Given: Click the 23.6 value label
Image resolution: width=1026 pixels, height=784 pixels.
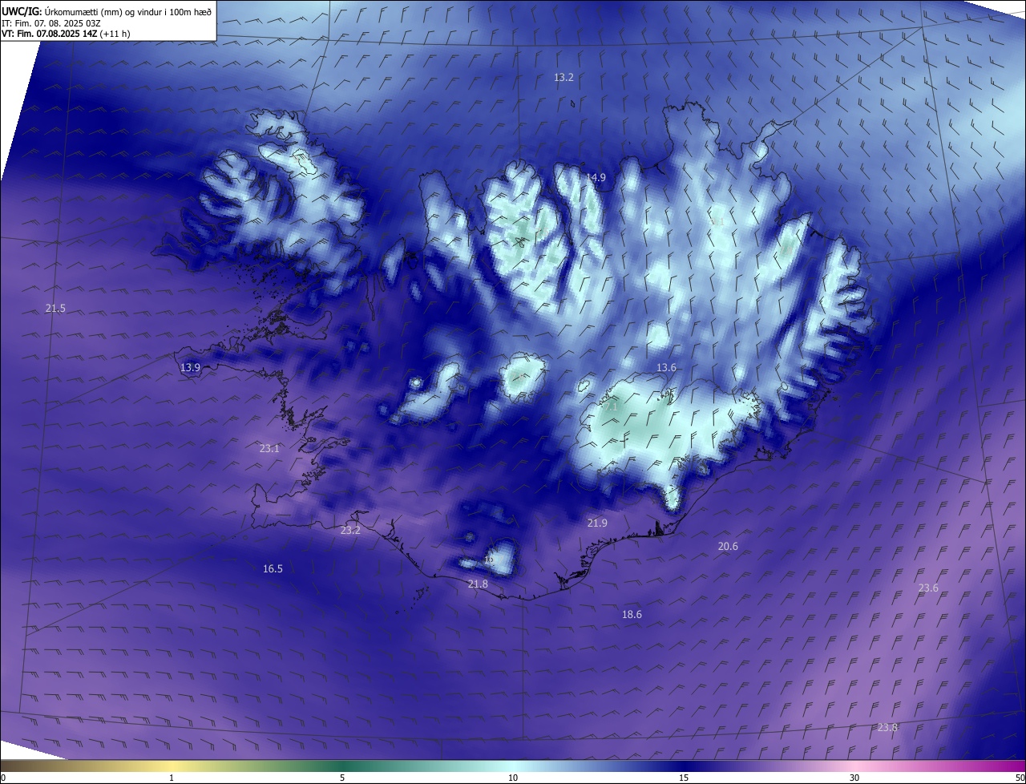Looking at the screenshot, I should click(x=928, y=588).
